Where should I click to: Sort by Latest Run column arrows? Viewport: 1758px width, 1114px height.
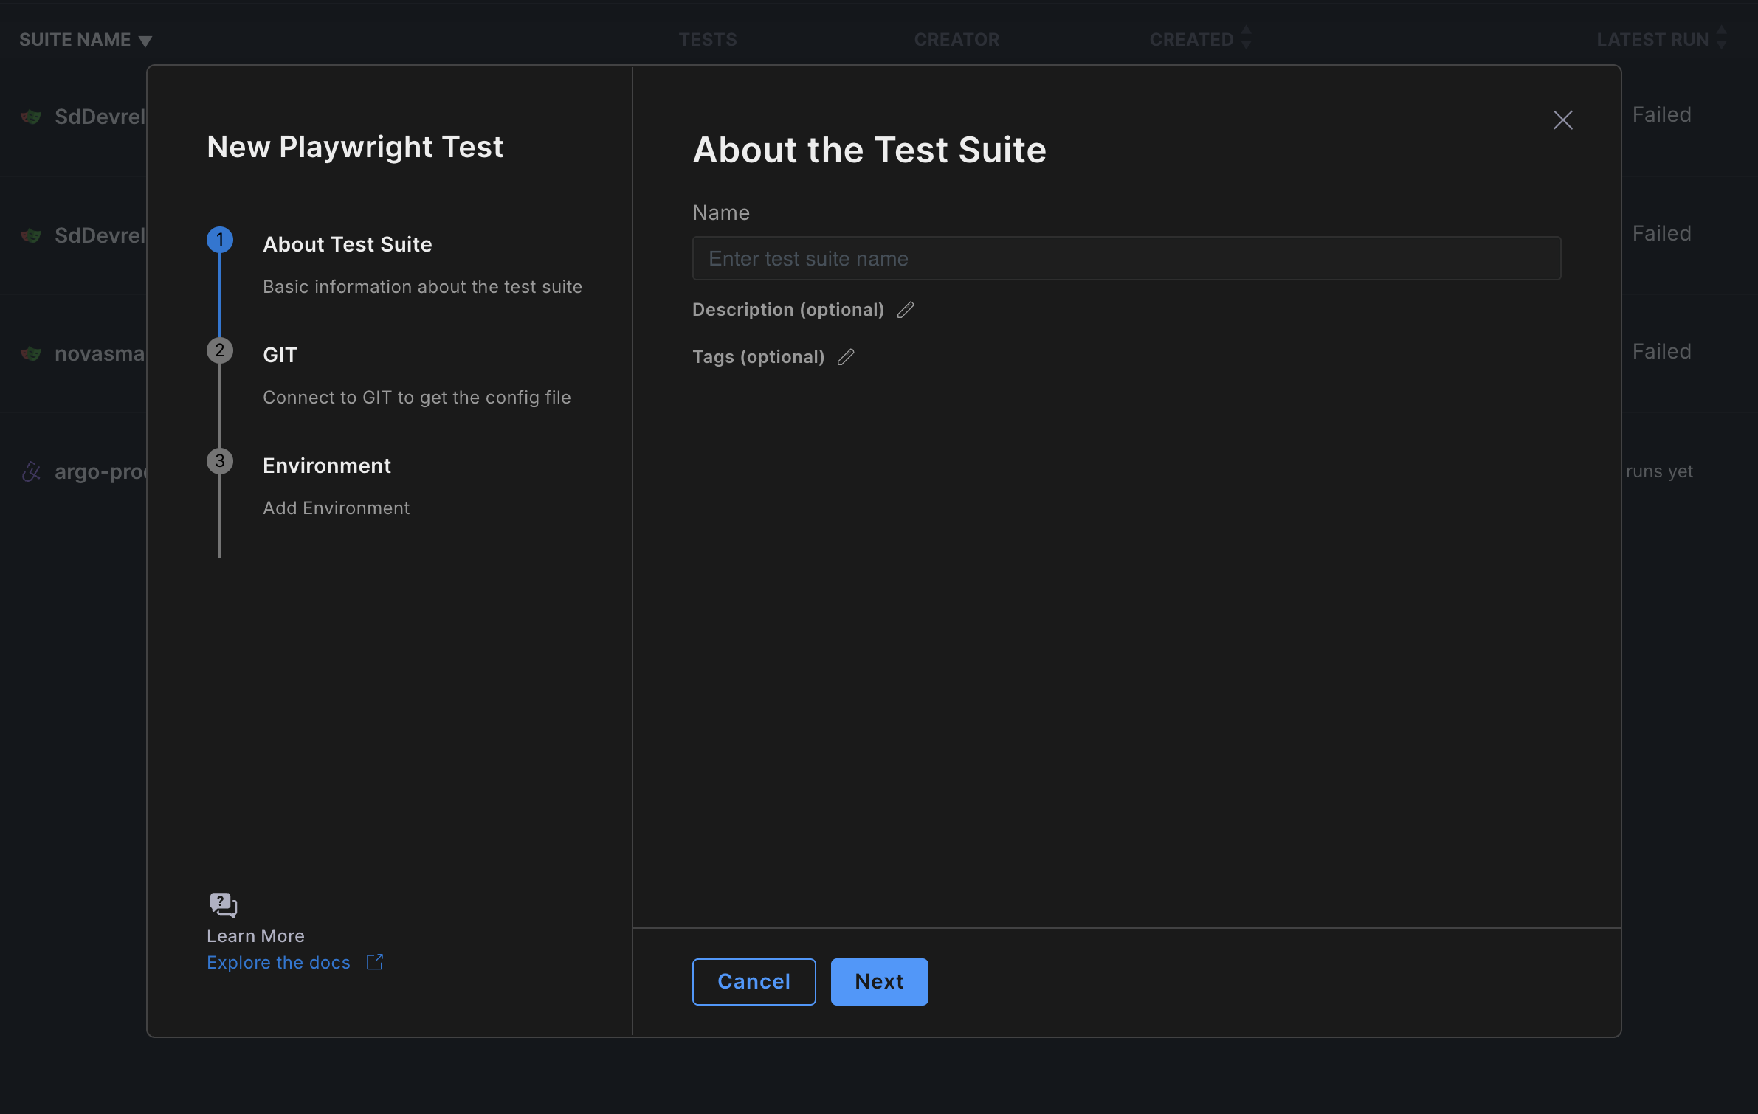(1721, 37)
